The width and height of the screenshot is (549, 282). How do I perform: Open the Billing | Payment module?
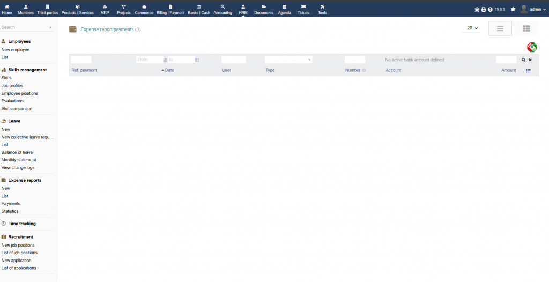coord(170,10)
